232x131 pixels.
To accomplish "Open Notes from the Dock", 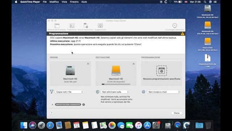I will [86, 125].
